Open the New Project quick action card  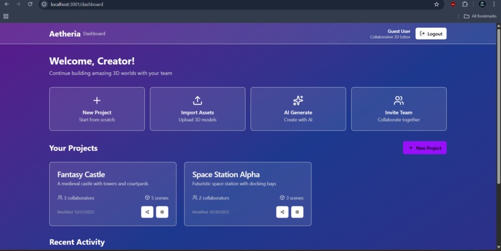(x=97, y=109)
